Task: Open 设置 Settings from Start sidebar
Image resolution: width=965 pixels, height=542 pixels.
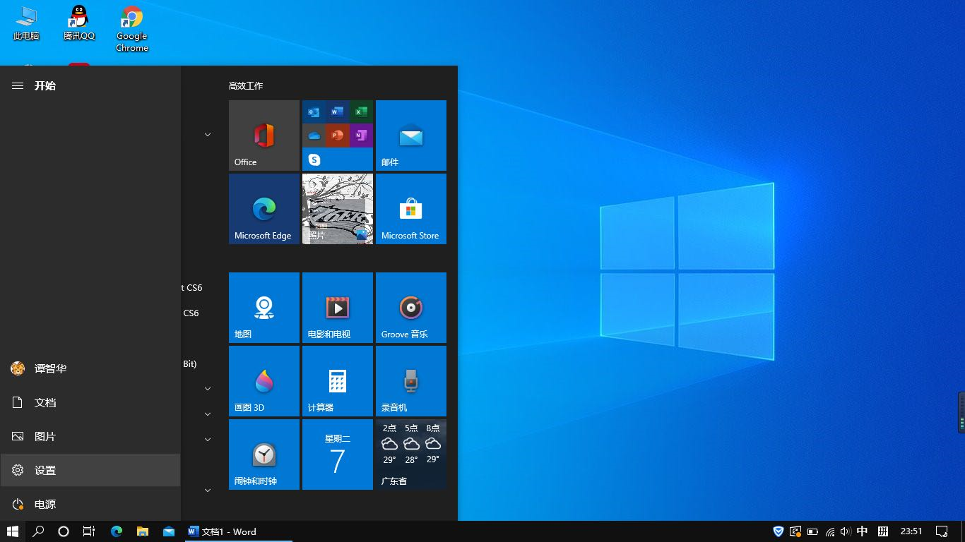Action: pos(90,470)
